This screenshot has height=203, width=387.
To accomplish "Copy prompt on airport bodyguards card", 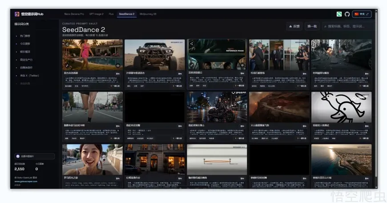I will pyautogui.click(x=304, y=74).
